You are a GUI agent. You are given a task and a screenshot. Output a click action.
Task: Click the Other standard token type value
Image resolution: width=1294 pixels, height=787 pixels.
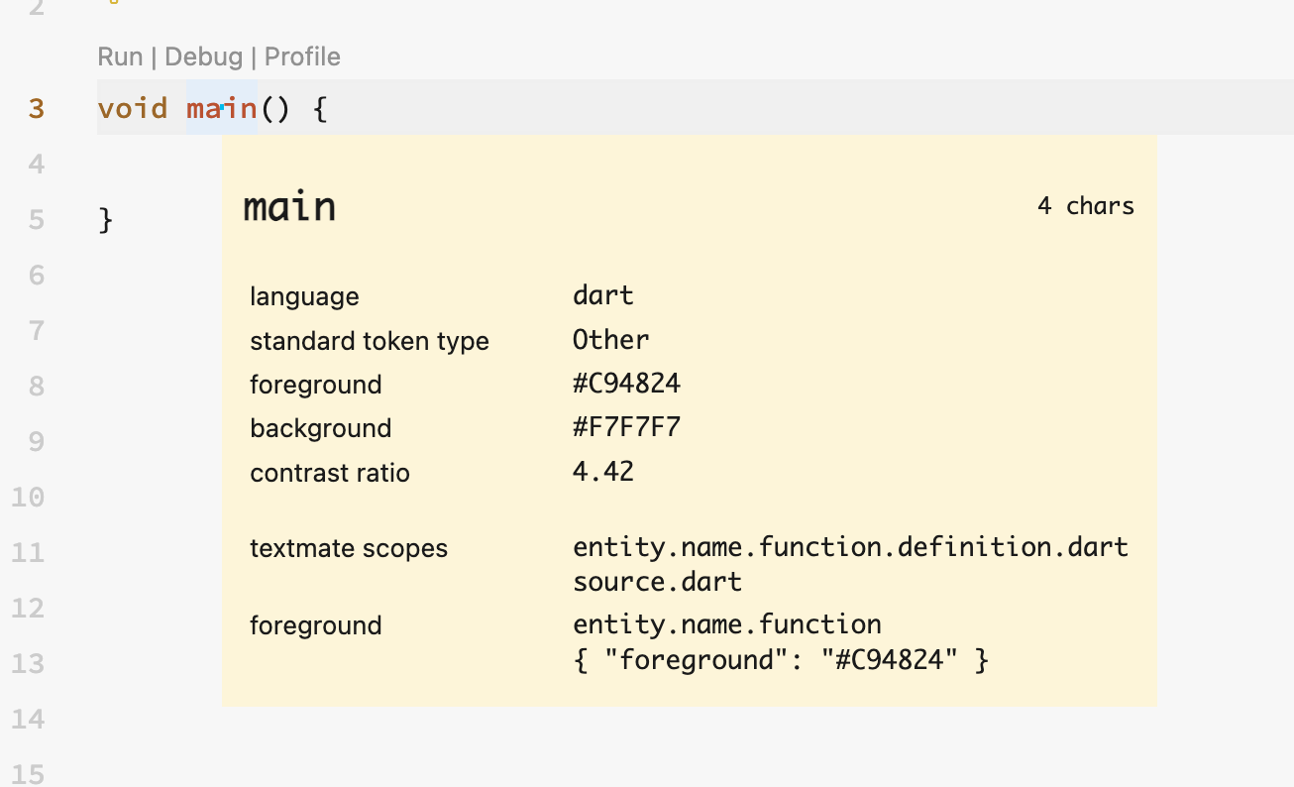point(610,340)
